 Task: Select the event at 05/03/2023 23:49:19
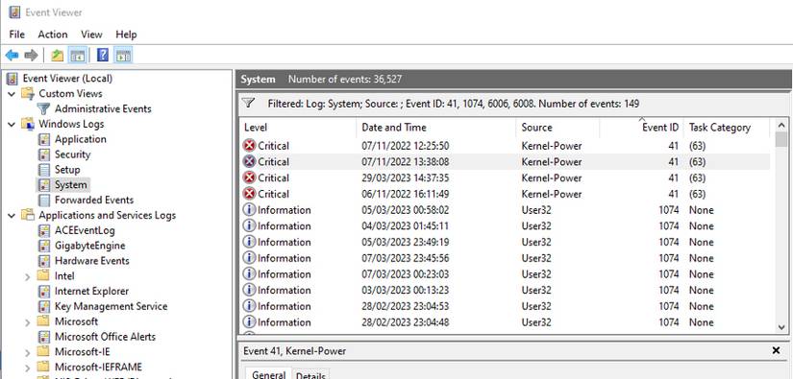coord(505,242)
